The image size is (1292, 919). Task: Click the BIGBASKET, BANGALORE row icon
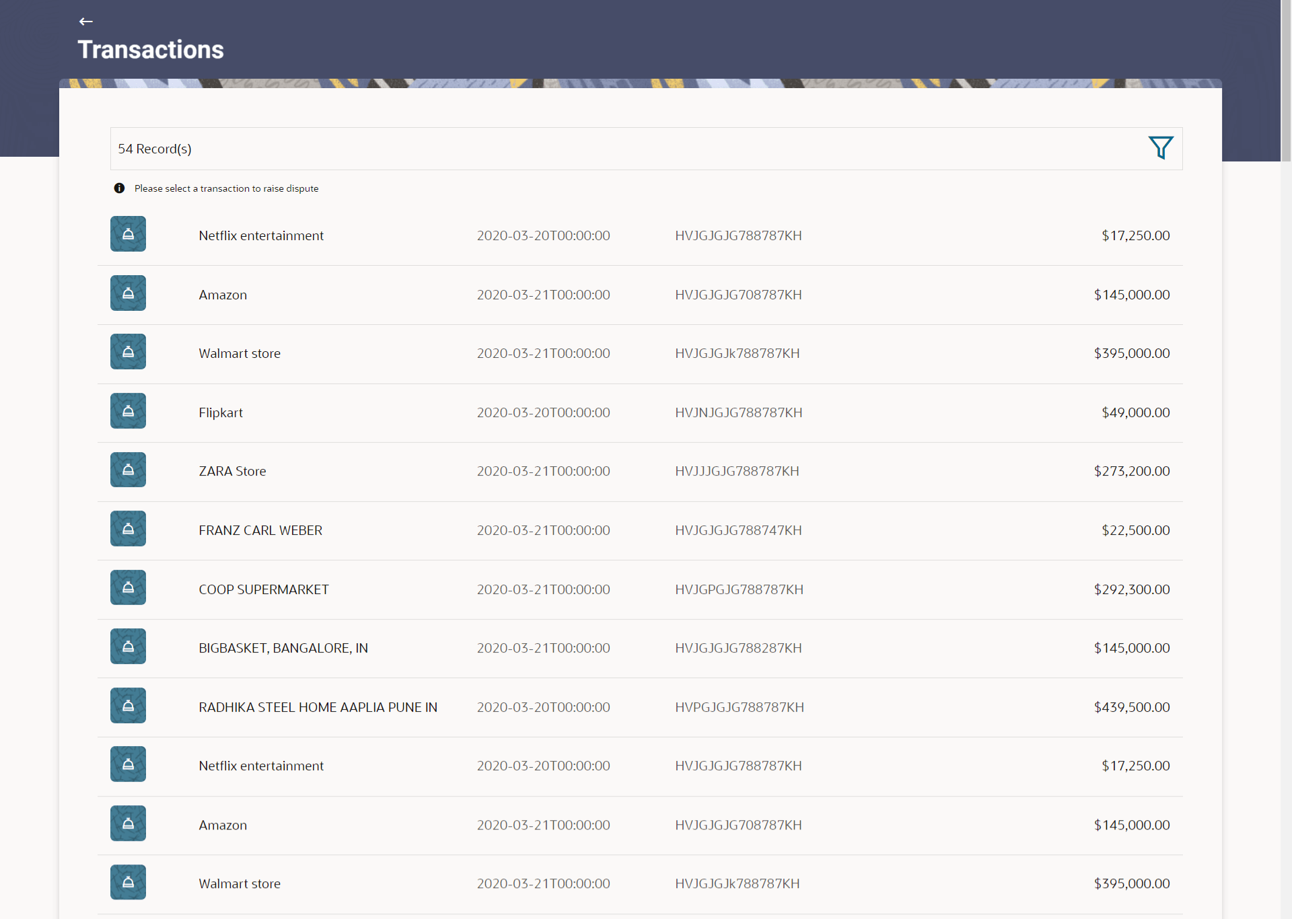coord(128,647)
